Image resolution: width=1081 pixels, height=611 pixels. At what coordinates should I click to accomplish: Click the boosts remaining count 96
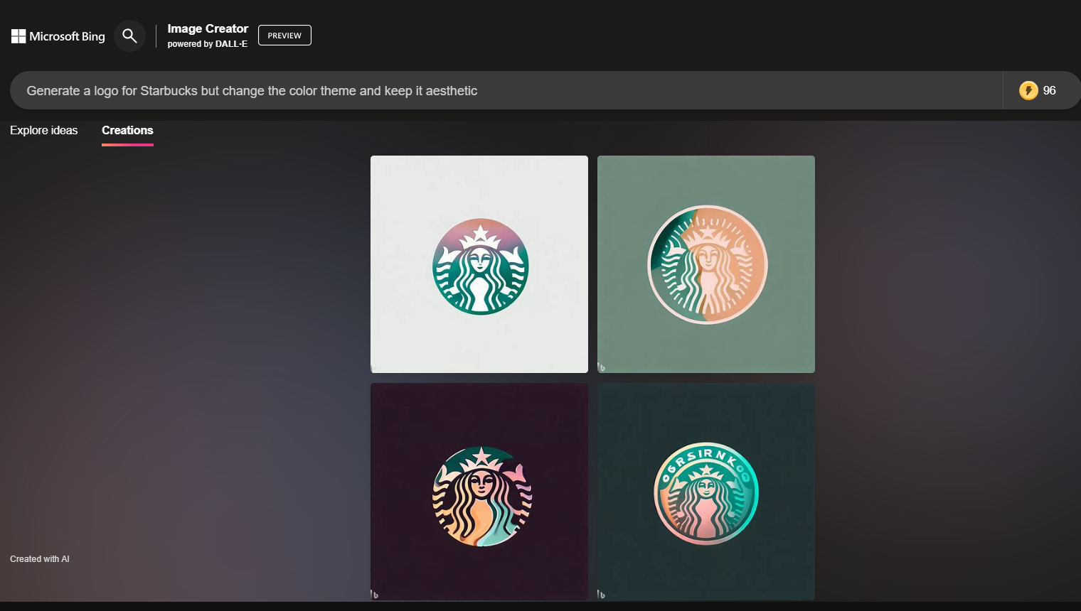click(x=1050, y=90)
